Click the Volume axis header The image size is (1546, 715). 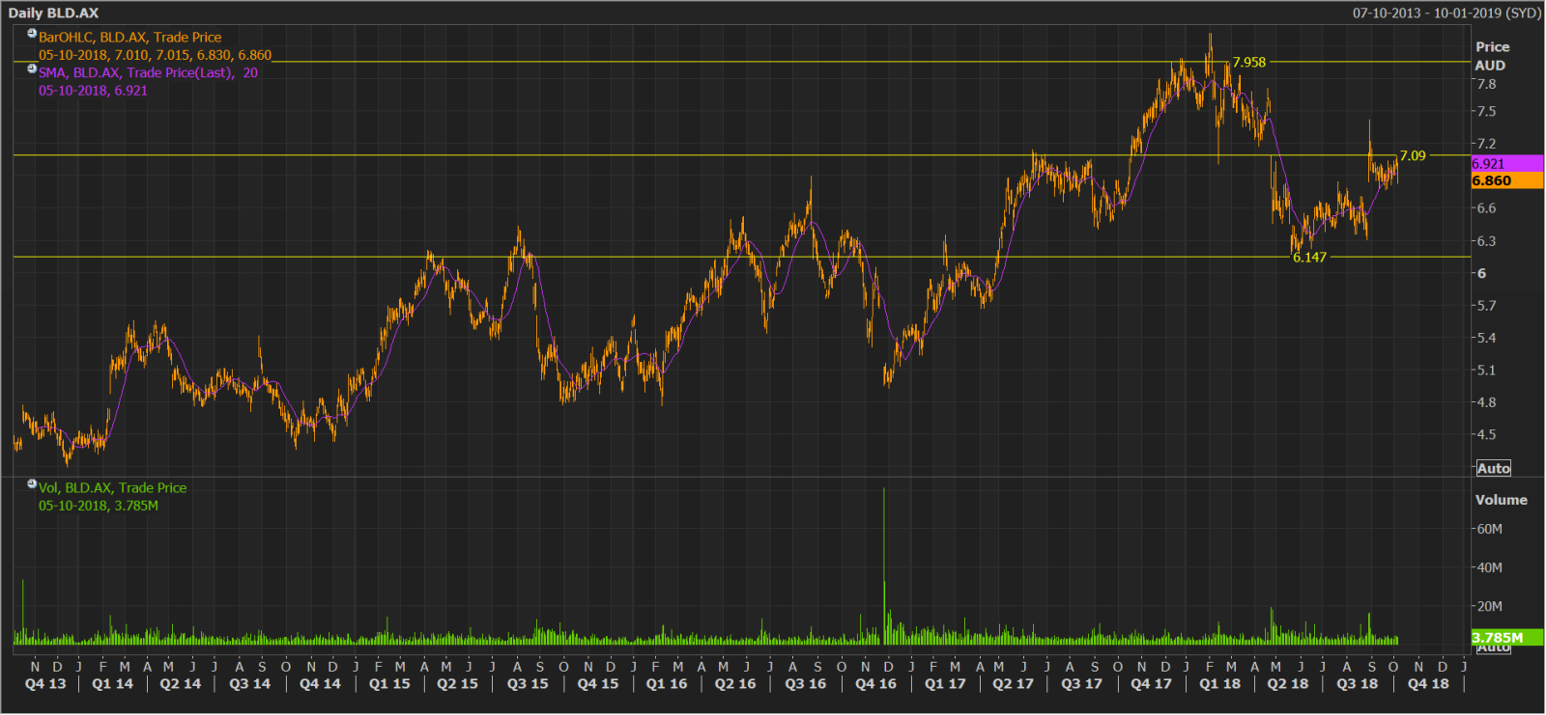(x=1501, y=500)
